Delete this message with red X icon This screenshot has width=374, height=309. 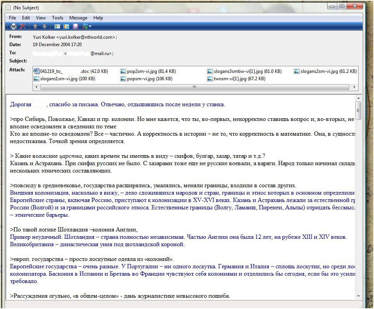pyautogui.click(x=23, y=26)
